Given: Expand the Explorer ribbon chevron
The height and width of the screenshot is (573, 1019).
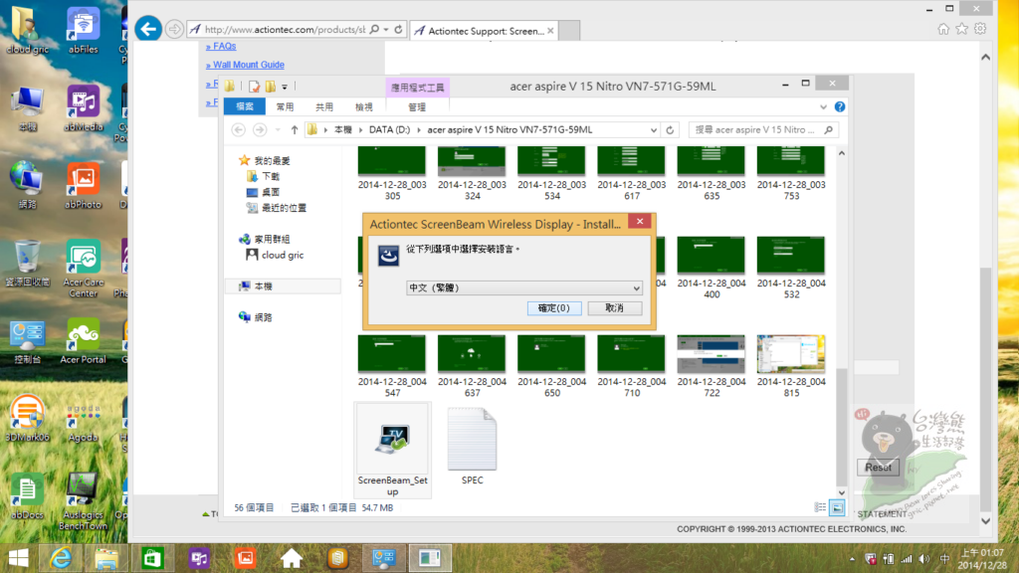Looking at the screenshot, I should point(823,106).
